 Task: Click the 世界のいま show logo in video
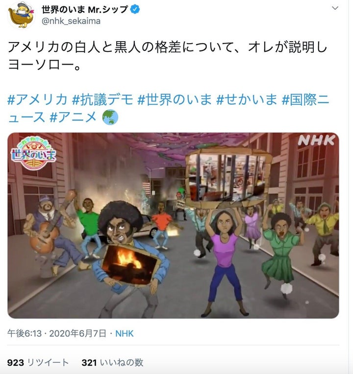[x=33, y=153]
